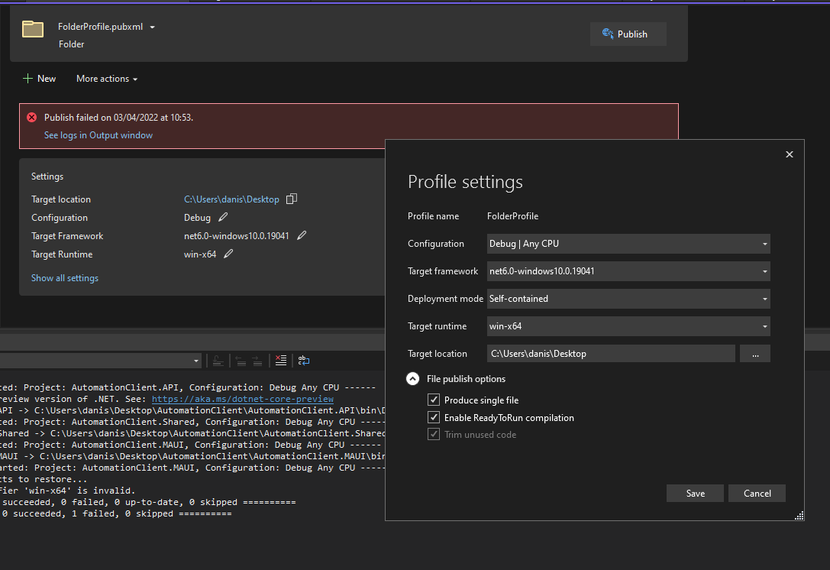Click the copy icon beside Target location path

[291, 199]
